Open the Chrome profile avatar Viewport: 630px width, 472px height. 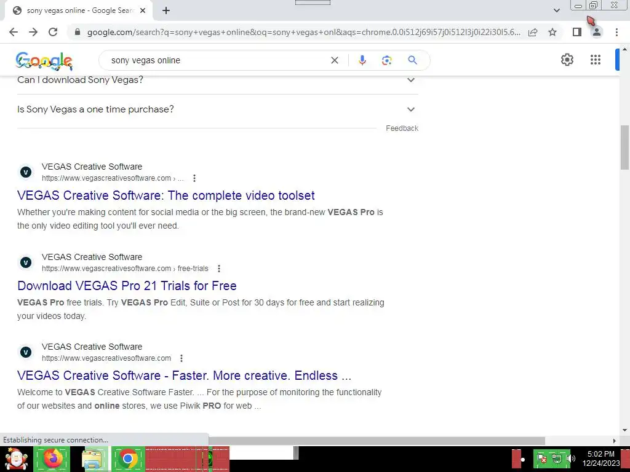point(597,32)
